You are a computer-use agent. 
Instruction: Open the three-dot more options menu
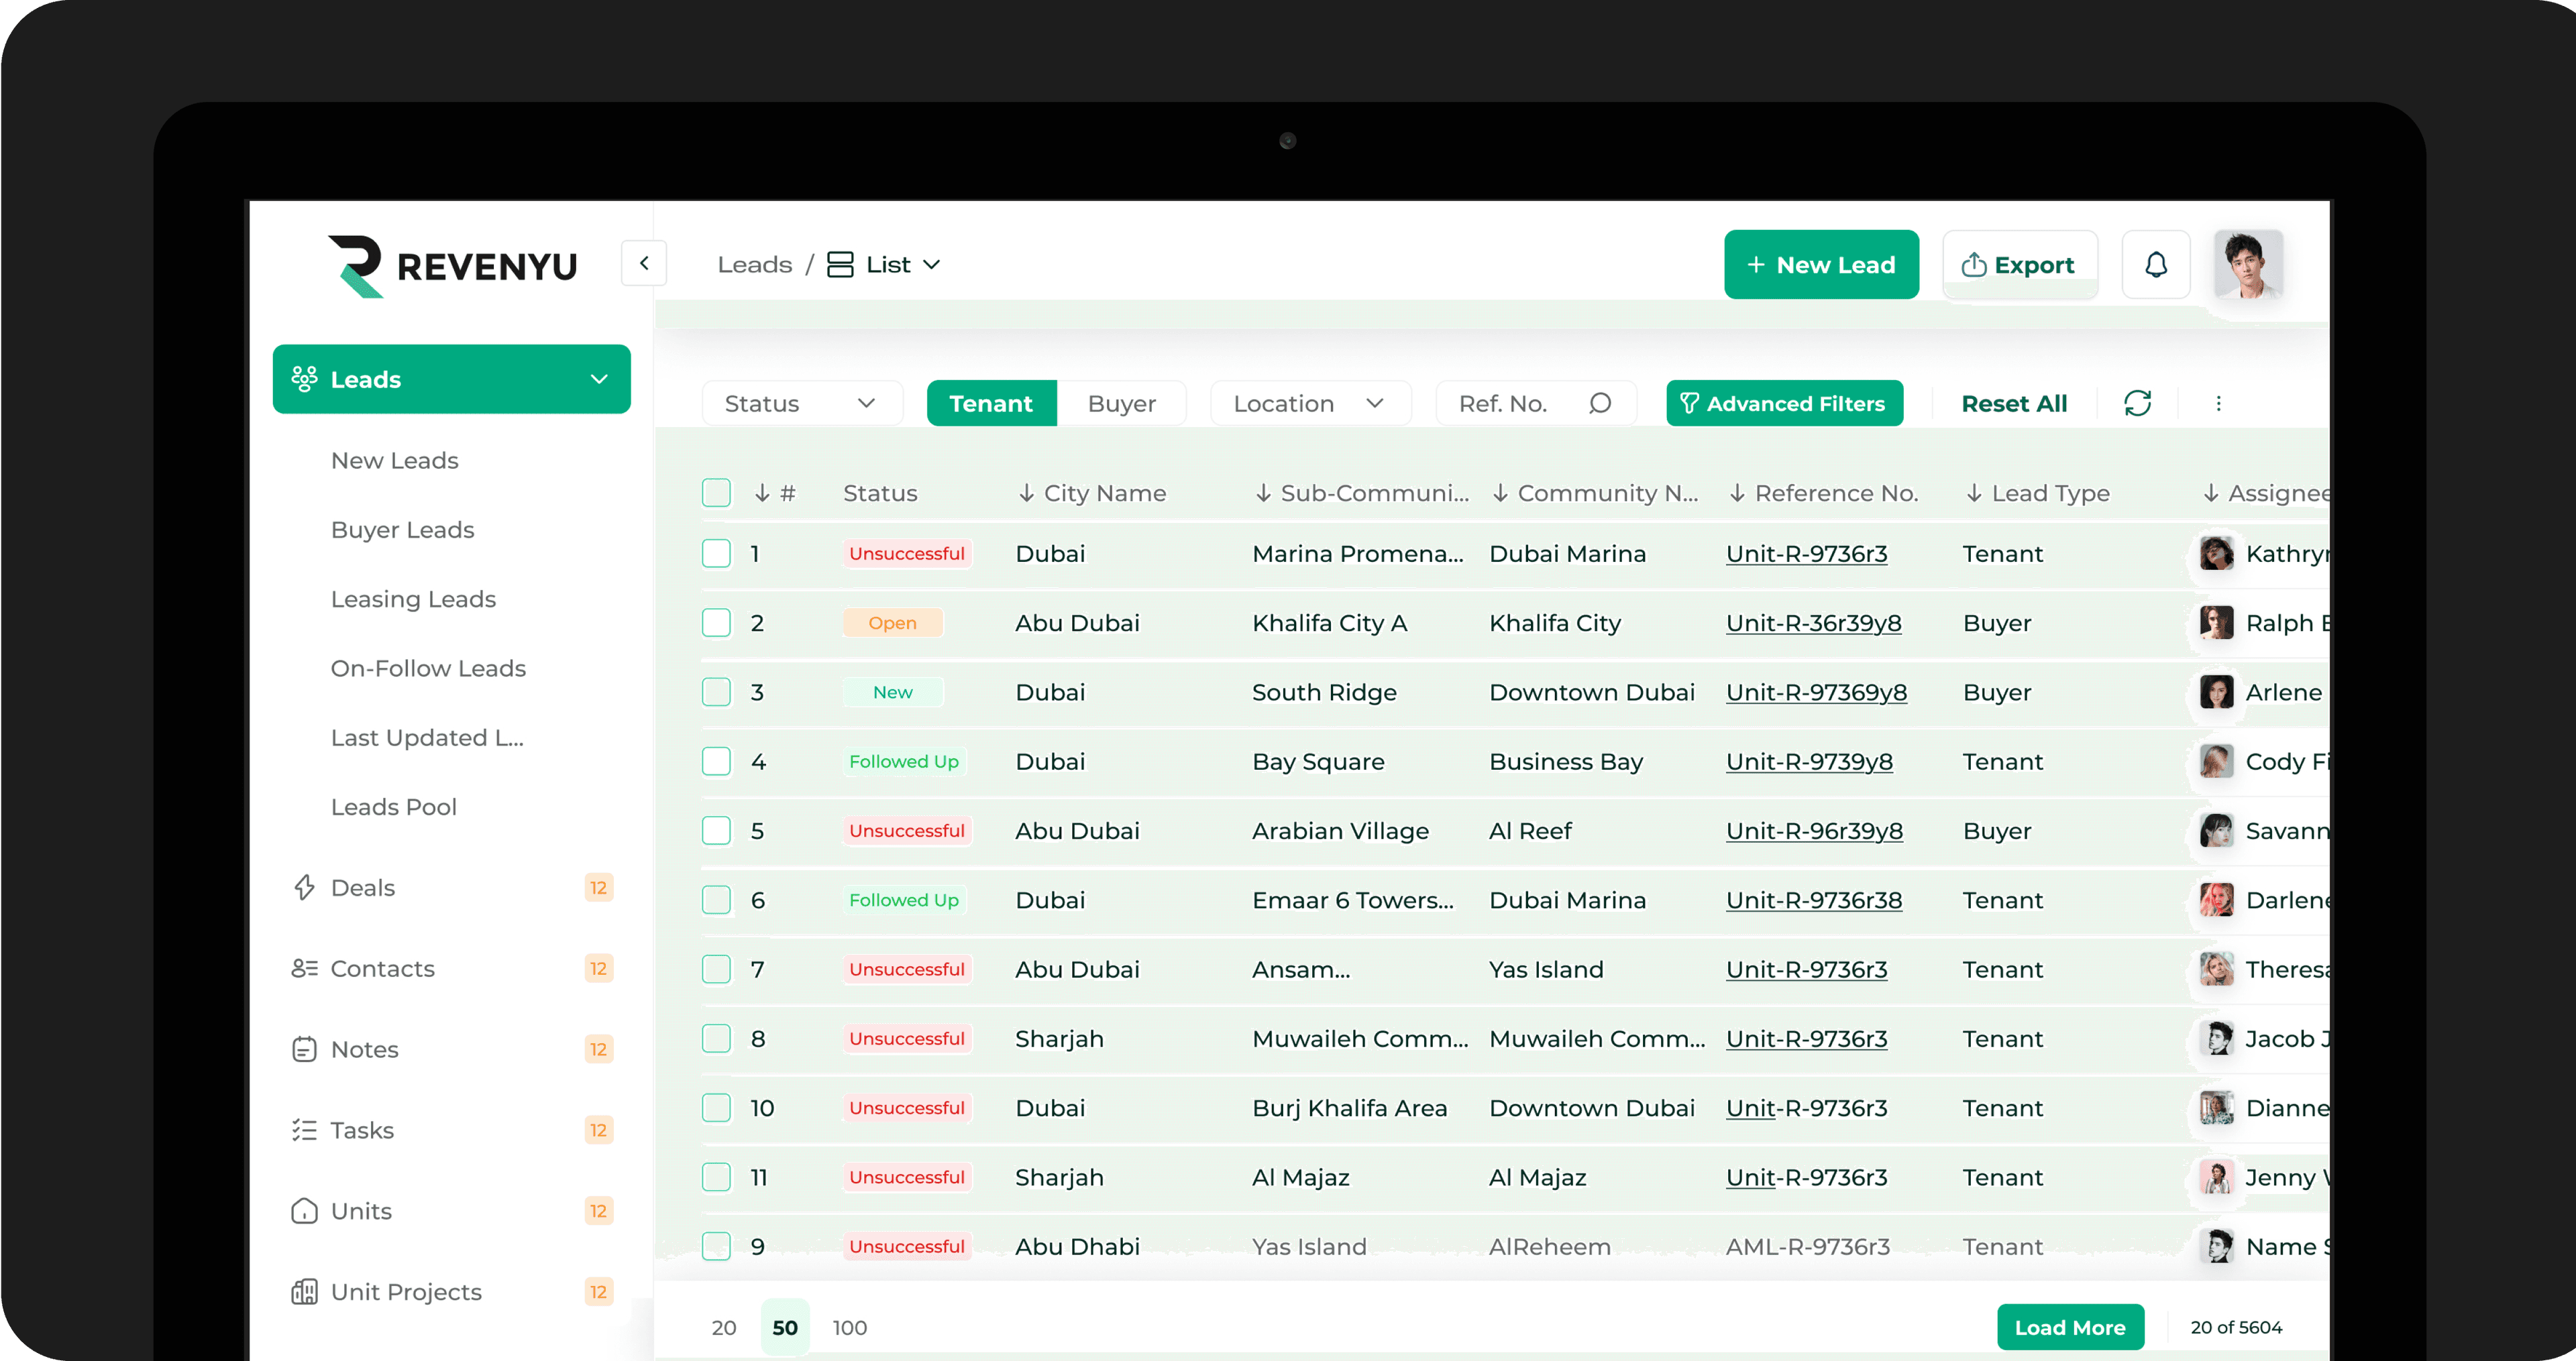tap(2218, 404)
